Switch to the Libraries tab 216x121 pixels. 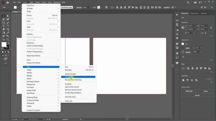click(x=204, y=13)
